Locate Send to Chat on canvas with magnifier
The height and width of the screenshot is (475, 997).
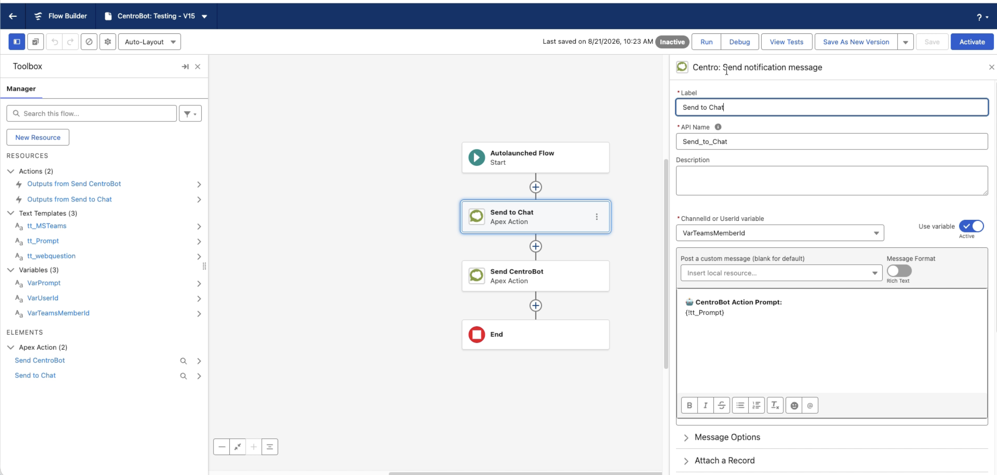(x=183, y=376)
